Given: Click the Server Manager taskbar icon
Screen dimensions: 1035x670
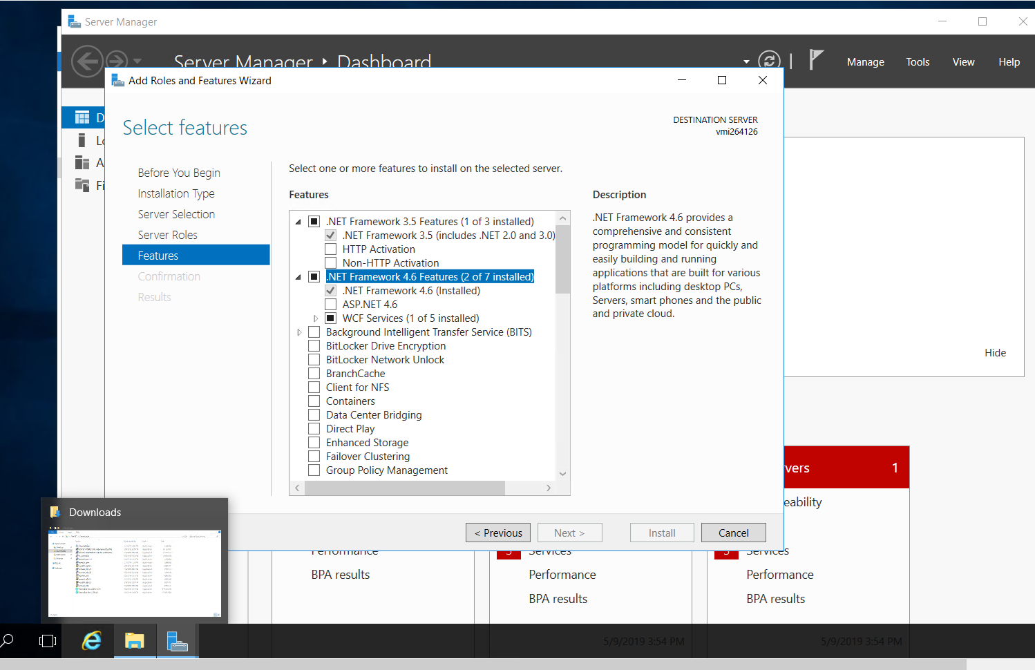Looking at the screenshot, I should pos(178,641).
